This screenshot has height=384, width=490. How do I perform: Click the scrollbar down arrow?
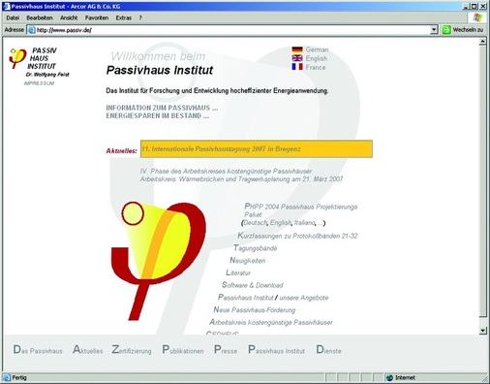click(482, 331)
